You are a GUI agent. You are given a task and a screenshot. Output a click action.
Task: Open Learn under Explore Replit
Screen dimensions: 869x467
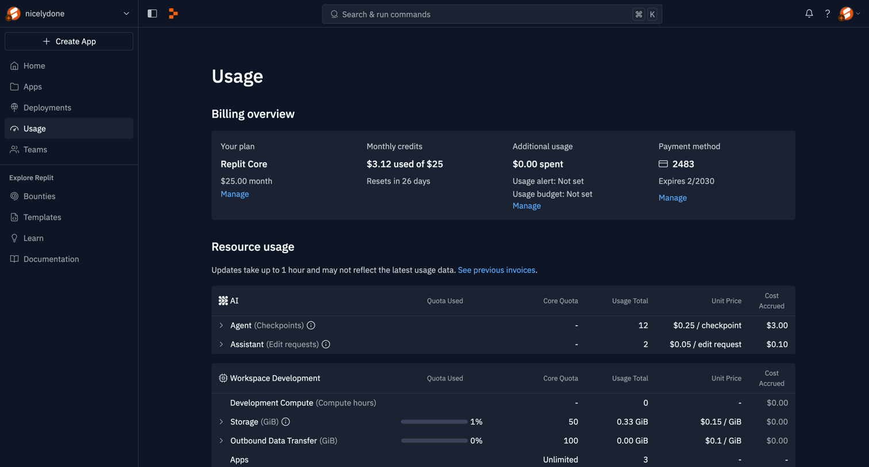[69, 238]
